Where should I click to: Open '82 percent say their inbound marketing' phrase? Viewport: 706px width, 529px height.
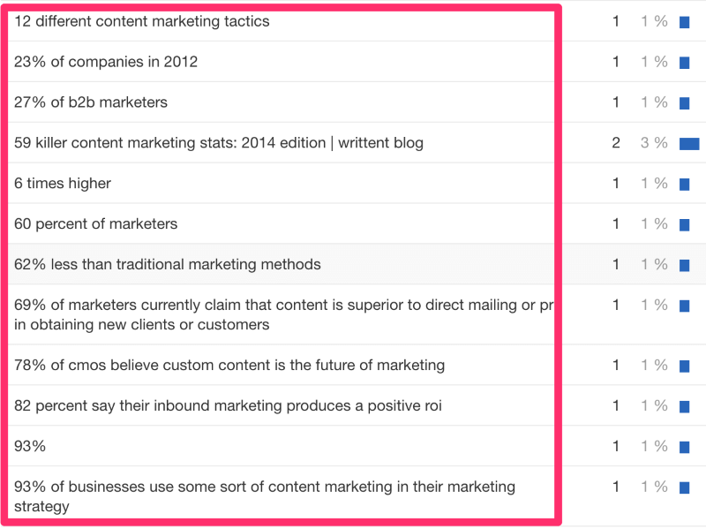point(228,405)
